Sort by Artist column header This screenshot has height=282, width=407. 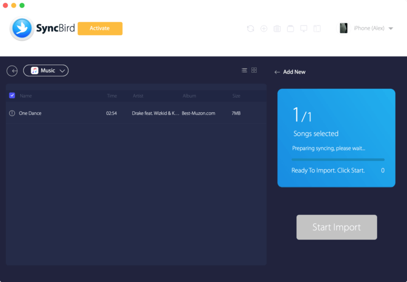coord(138,96)
